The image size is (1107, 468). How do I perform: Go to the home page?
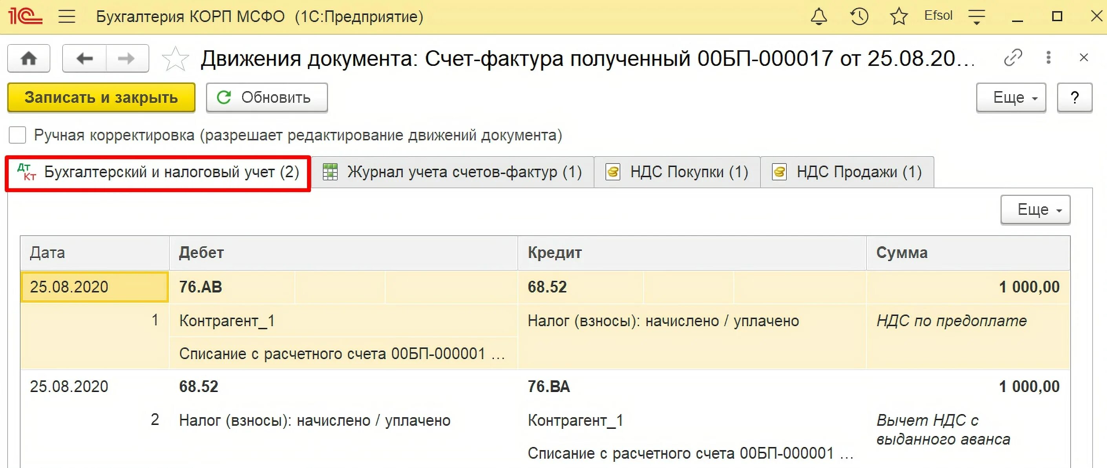coord(29,58)
